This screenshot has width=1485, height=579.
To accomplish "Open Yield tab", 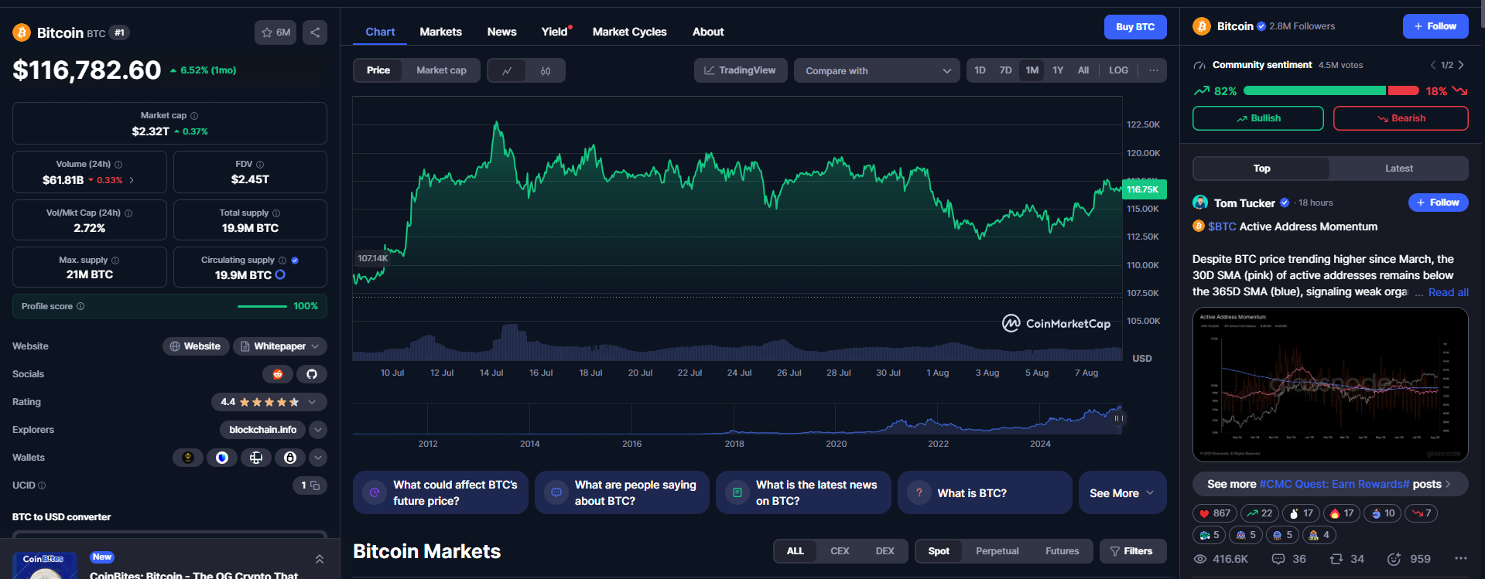I will [x=556, y=32].
